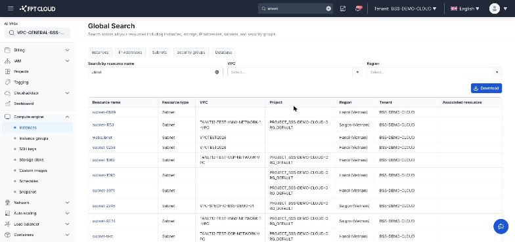Screen dimensions: 515x242
Task: Expand the IAM section chevron
Action: pos(67,61)
